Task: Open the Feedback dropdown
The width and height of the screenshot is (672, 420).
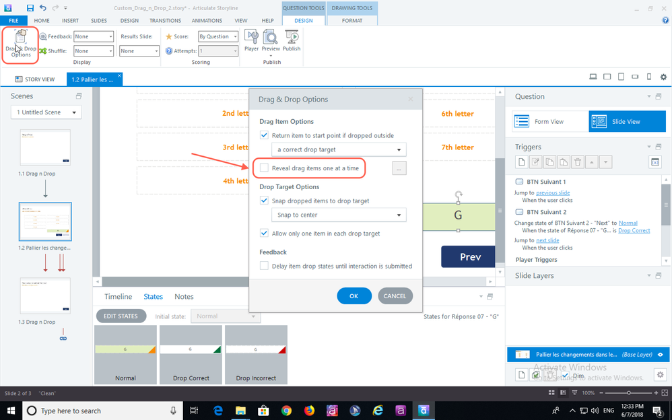Action: coord(94,36)
